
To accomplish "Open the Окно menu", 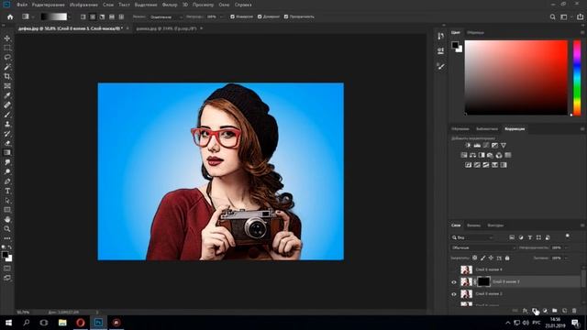I will [224, 5].
